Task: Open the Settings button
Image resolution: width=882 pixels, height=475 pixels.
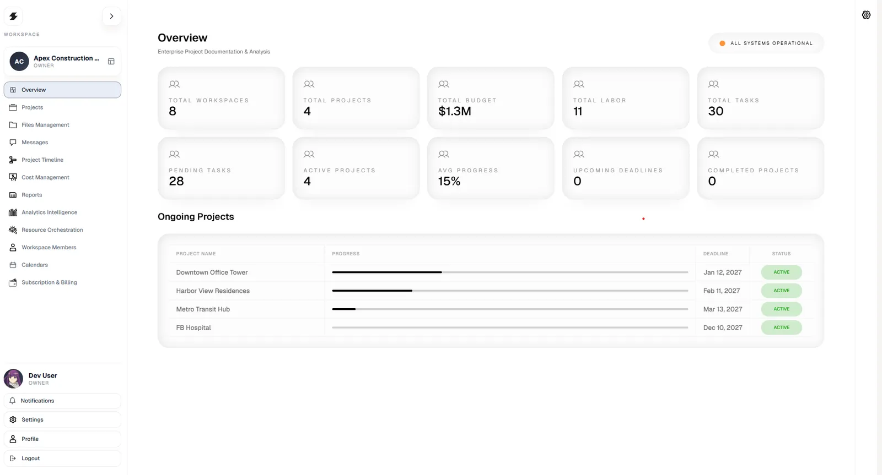Action: (62, 419)
